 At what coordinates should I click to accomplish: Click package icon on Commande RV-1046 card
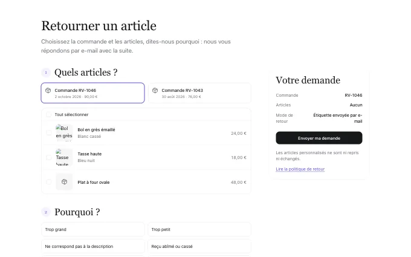coord(48,91)
